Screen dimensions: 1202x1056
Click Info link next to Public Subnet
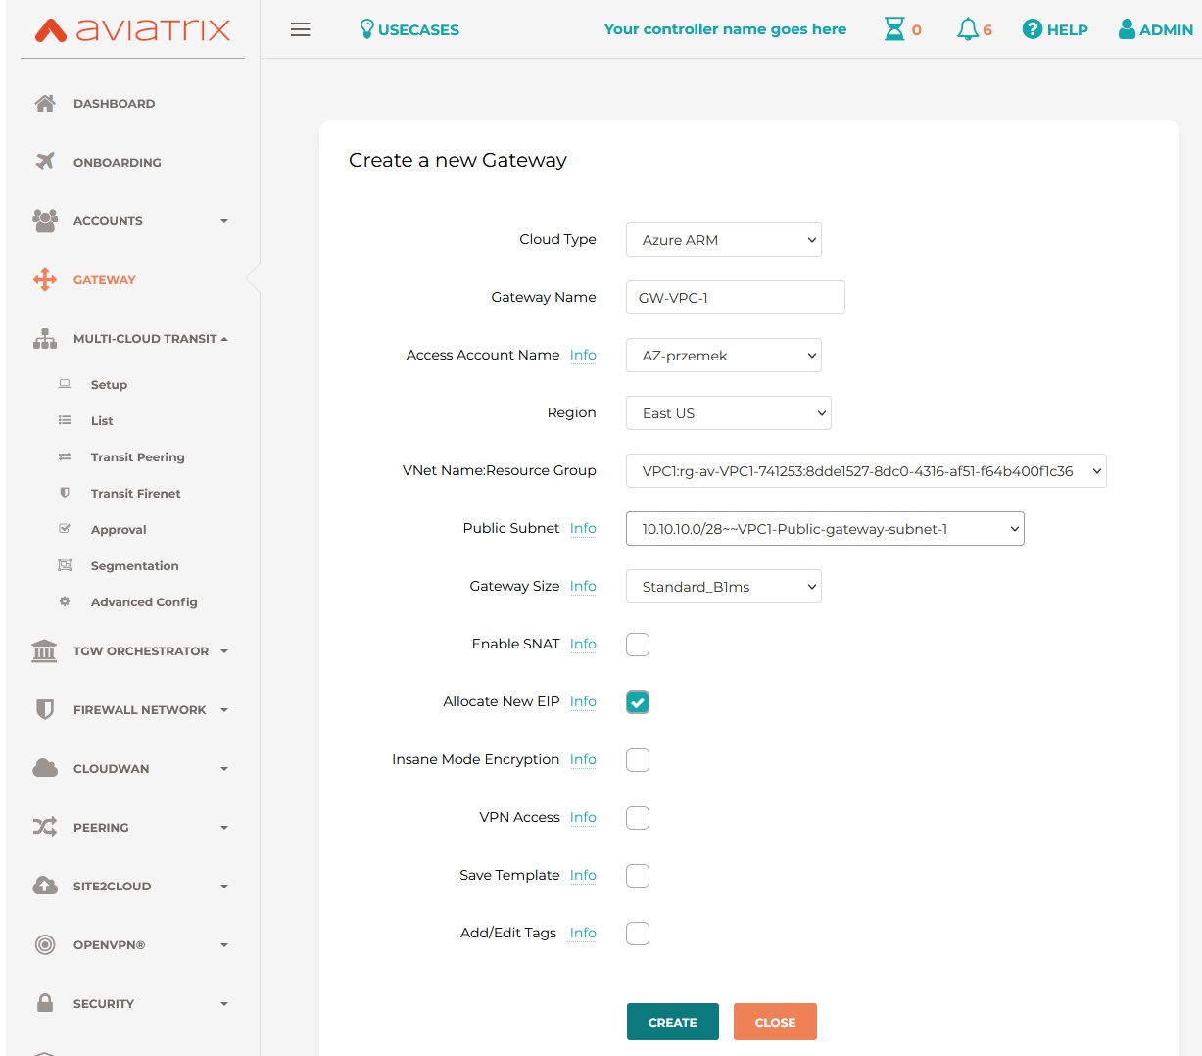point(583,528)
